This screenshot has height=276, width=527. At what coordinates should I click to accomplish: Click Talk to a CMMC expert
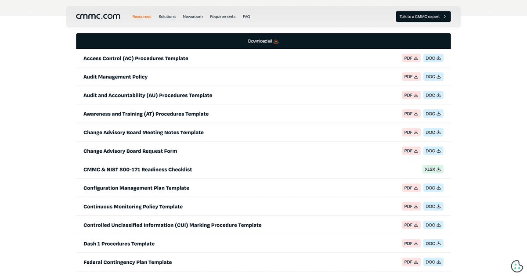[423, 17]
